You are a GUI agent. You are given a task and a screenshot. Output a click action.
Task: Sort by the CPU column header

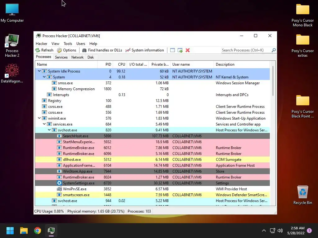coord(120,64)
